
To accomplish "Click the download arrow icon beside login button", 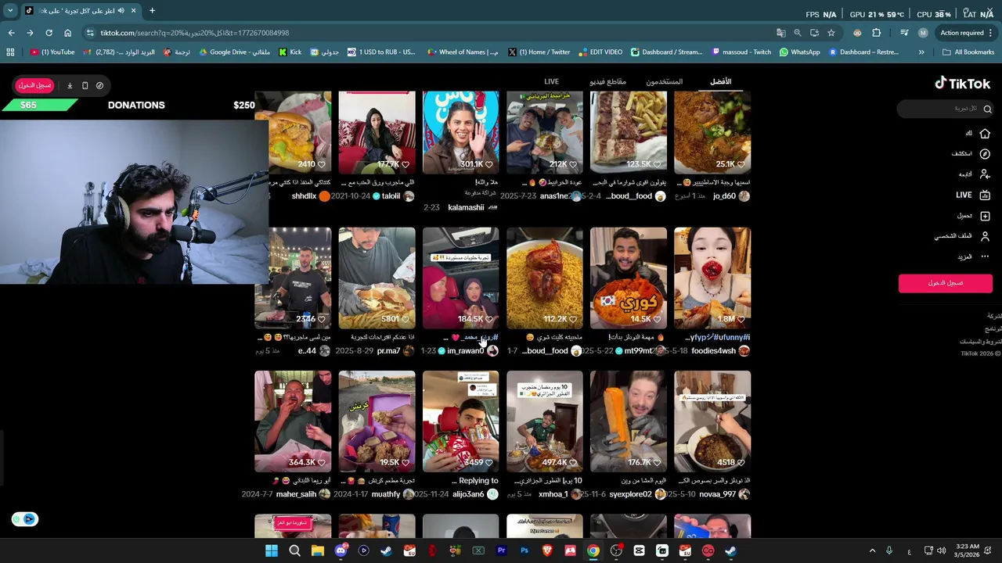I will (x=70, y=85).
